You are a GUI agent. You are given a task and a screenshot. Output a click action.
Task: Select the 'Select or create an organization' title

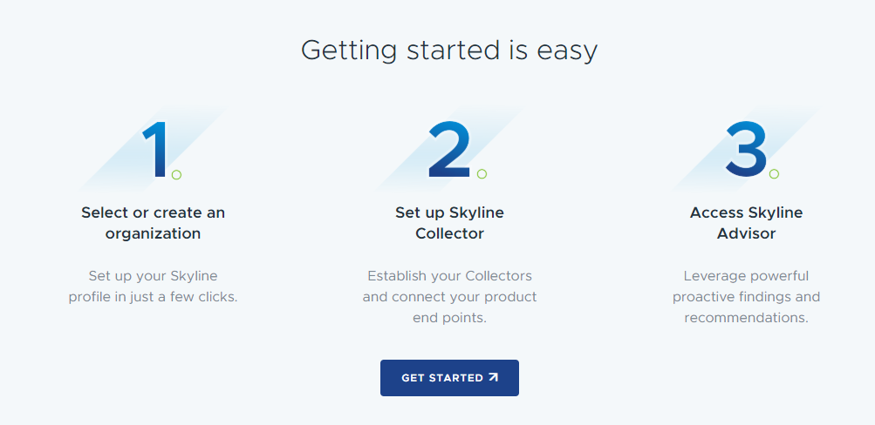tap(153, 223)
